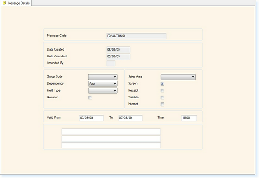Select the Message Details tab

pos(16,3)
